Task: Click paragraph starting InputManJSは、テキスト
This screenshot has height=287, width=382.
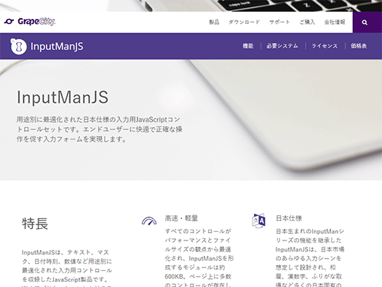Action: (67, 269)
